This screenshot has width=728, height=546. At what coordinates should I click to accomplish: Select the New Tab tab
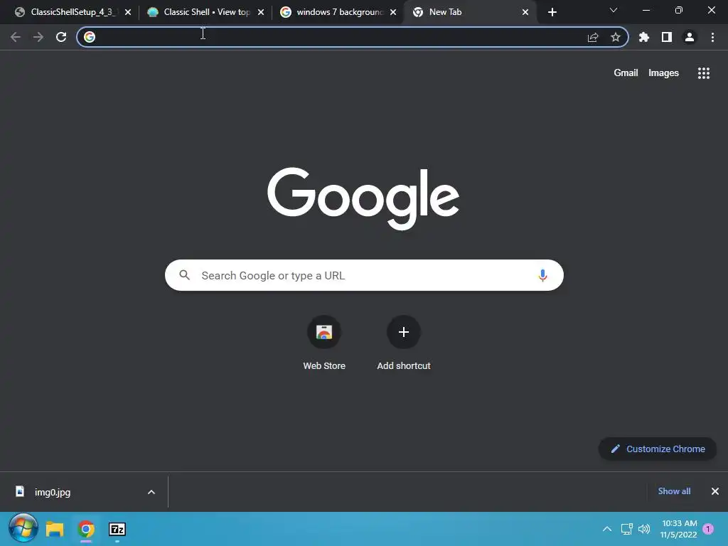point(470,12)
